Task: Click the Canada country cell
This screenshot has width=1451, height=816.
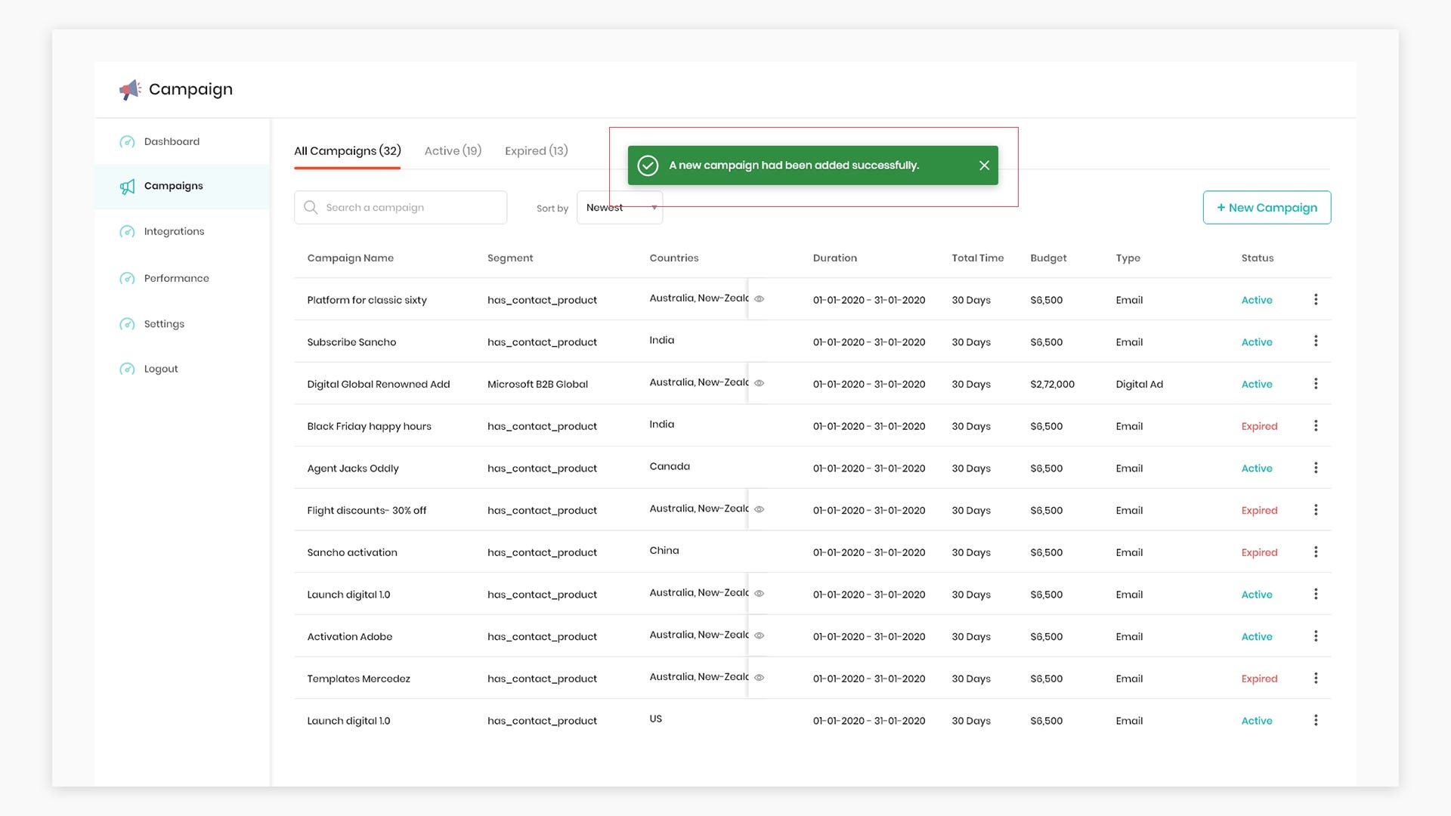Action: [670, 467]
